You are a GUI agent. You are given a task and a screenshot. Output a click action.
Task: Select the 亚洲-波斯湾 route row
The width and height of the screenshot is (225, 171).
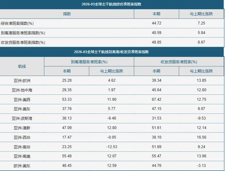coord(112,118)
